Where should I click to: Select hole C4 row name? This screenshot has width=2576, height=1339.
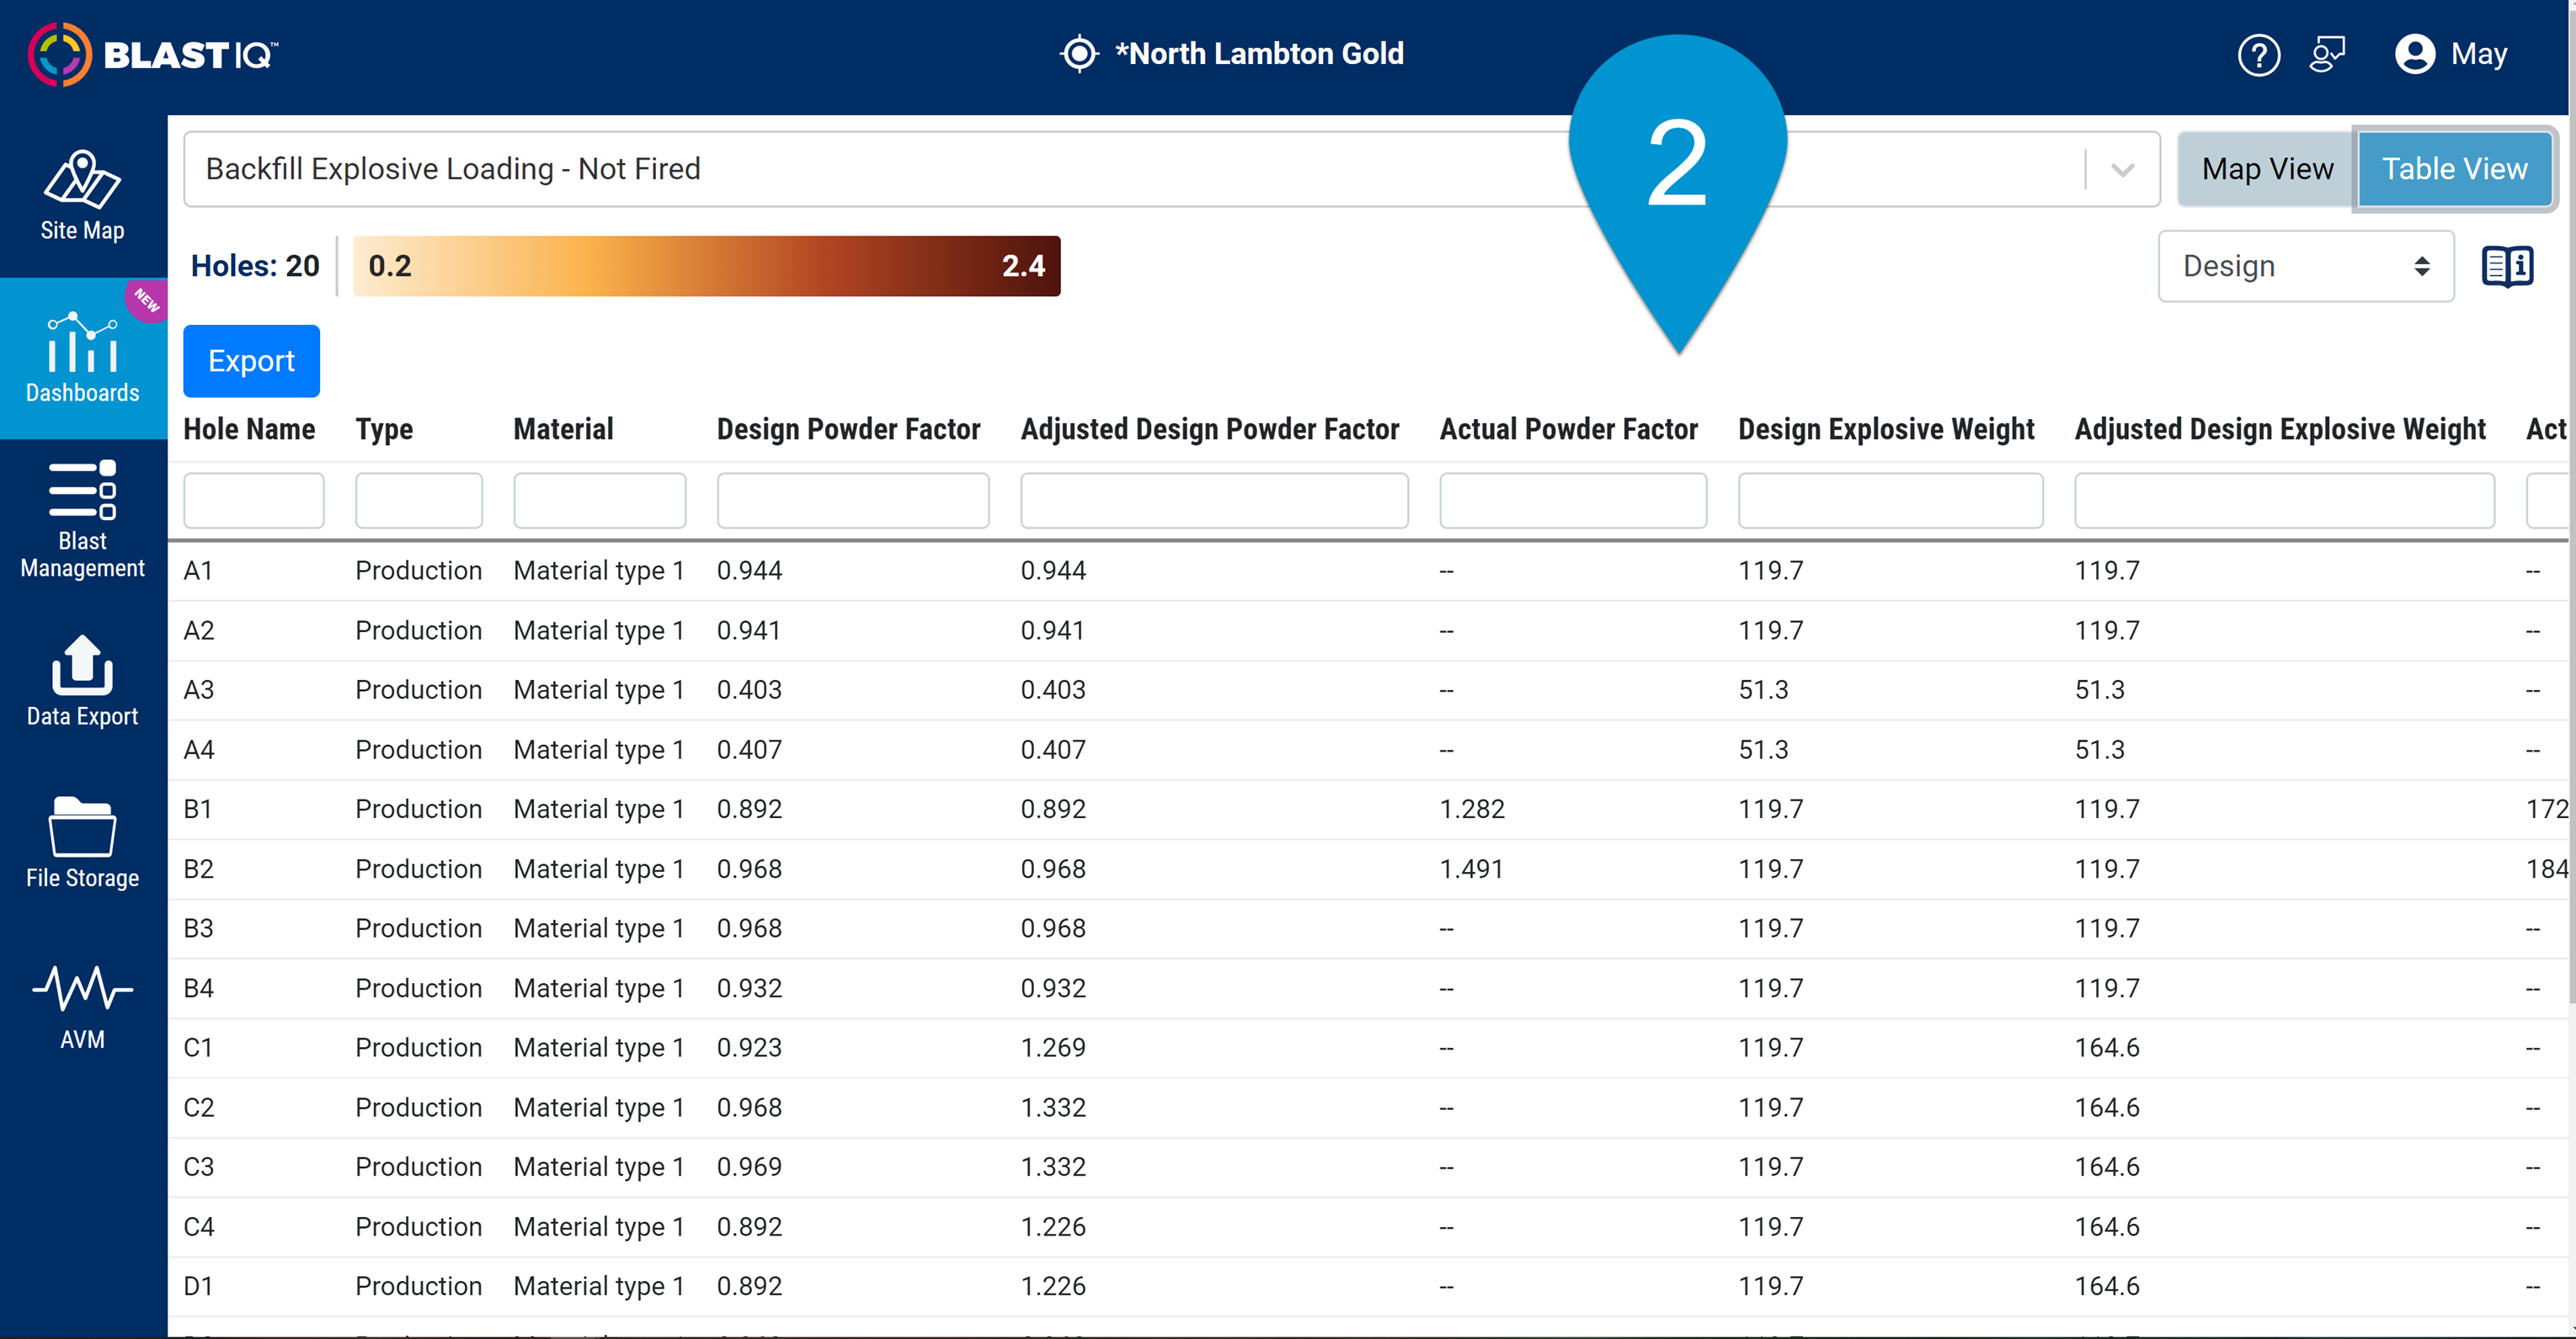pos(198,1226)
